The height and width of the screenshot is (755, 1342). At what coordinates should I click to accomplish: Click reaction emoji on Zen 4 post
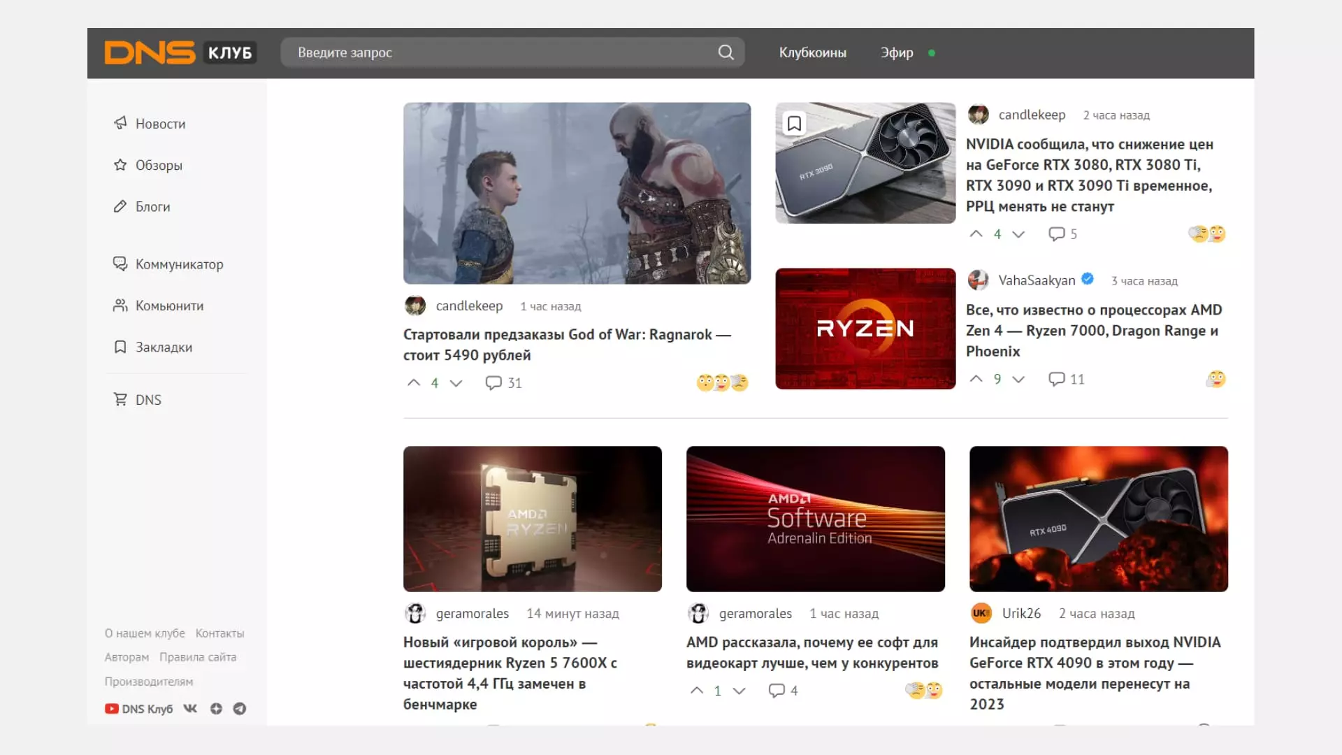[x=1216, y=378]
